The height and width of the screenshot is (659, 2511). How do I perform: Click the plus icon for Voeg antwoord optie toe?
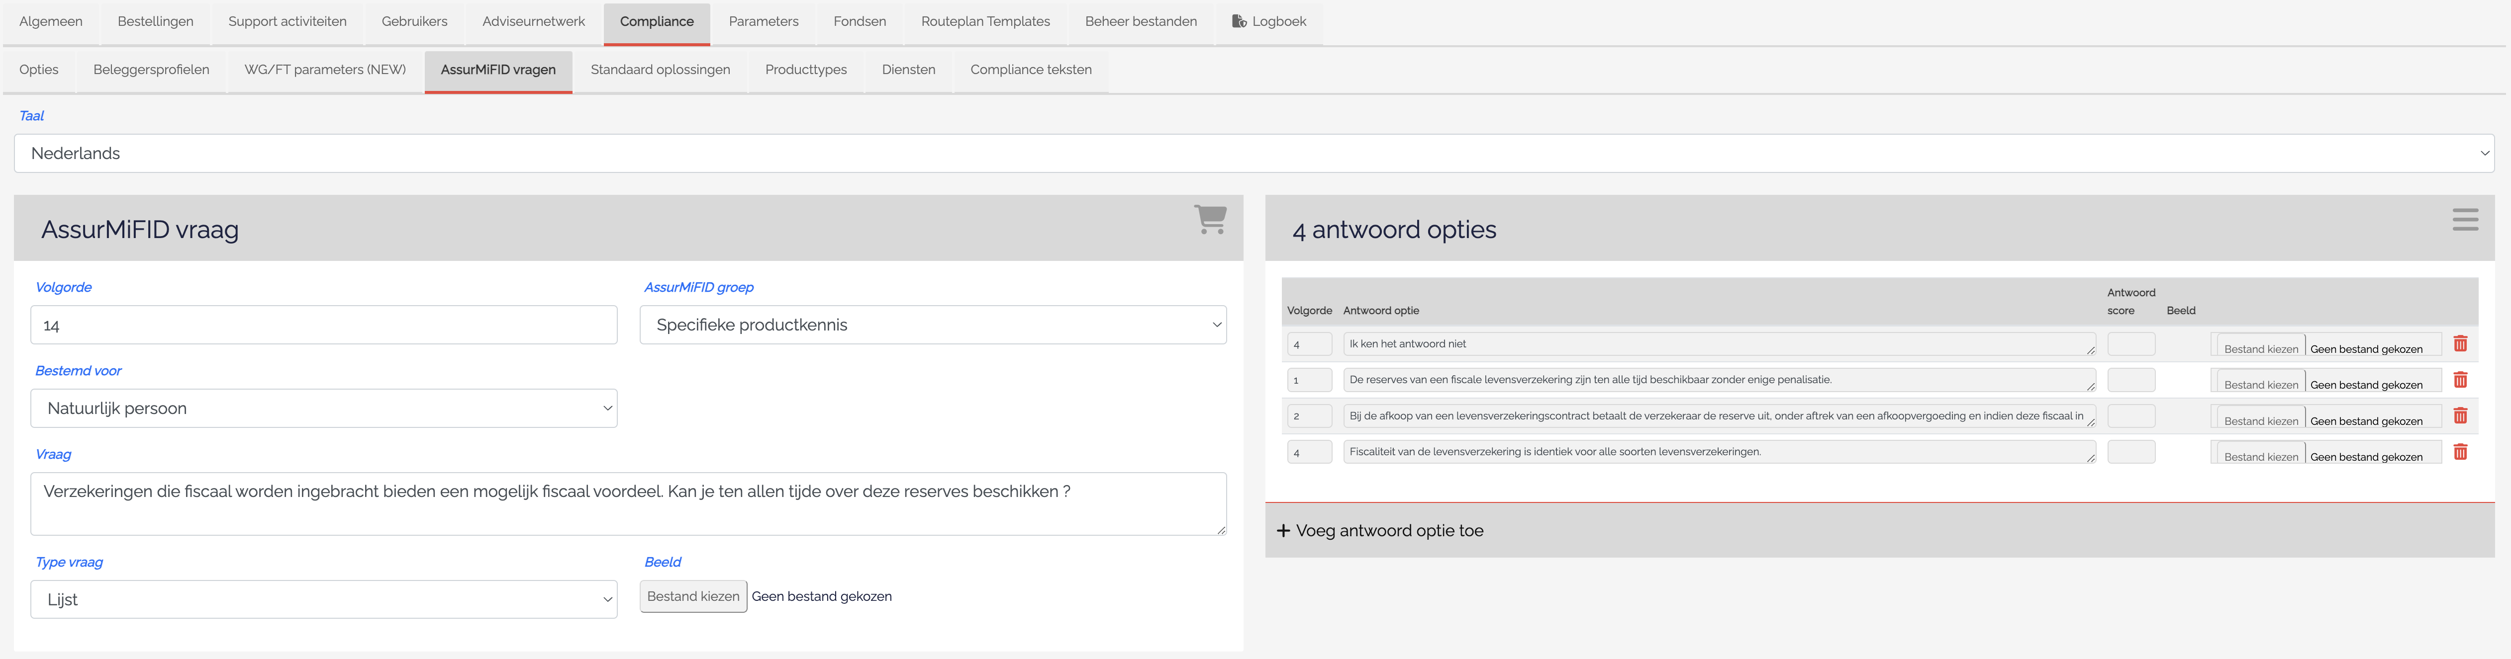1283,530
